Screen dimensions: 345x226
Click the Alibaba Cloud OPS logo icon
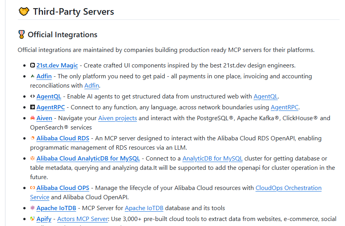pos(32,188)
